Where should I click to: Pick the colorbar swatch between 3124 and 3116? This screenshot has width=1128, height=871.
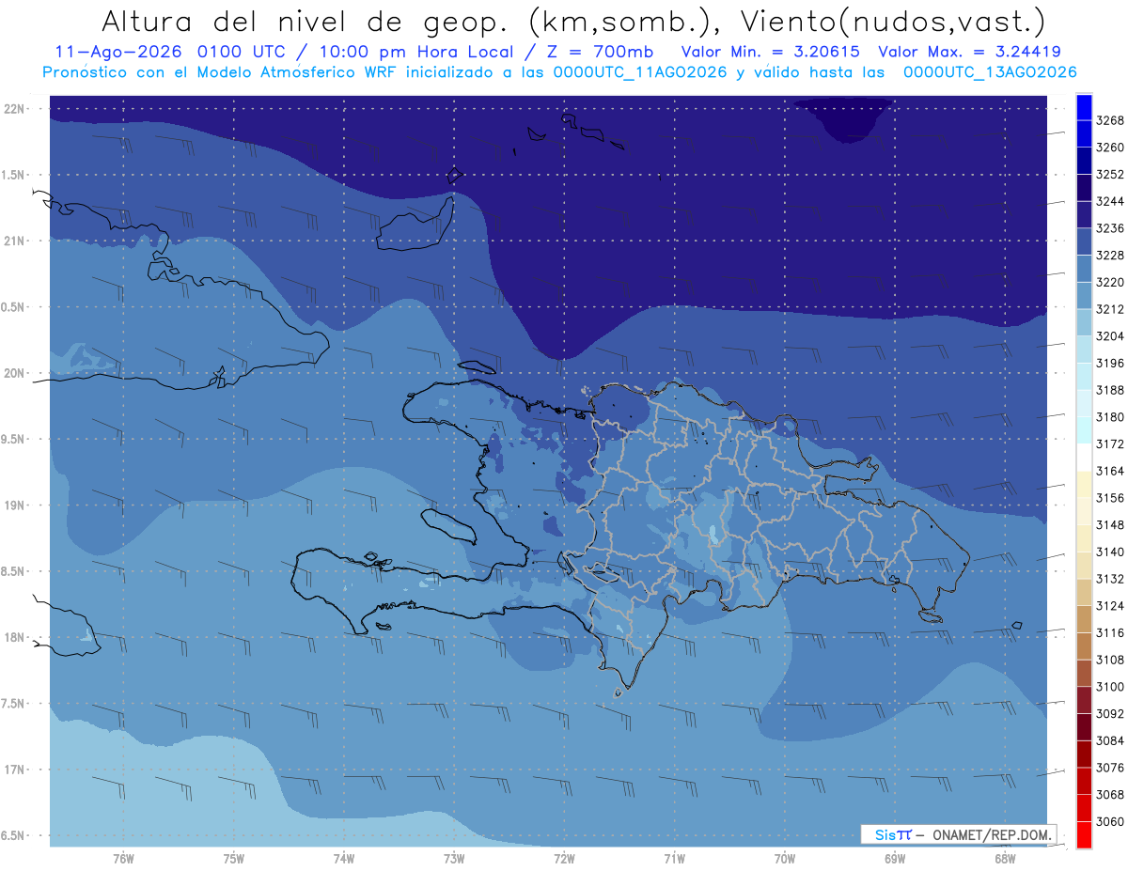coord(1083,619)
